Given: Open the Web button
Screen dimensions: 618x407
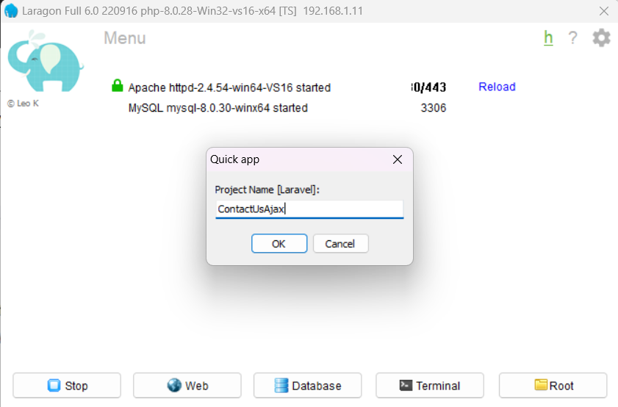Looking at the screenshot, I should 187,386.
